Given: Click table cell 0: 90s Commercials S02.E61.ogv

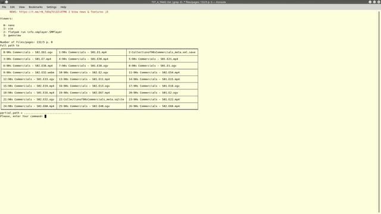Looking at the screenshot, I should pyautogui.click(x=29, y=52).
